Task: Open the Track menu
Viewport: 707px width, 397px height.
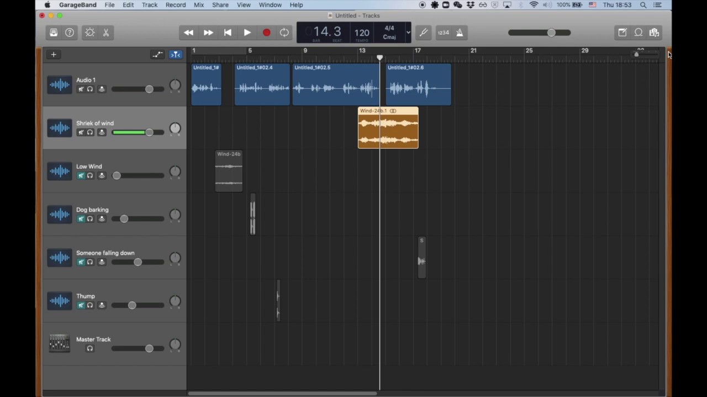Action: 150,5
